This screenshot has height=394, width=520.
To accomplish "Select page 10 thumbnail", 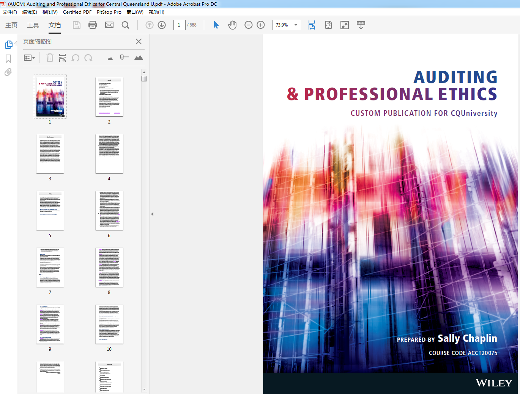I will [109, 324].
